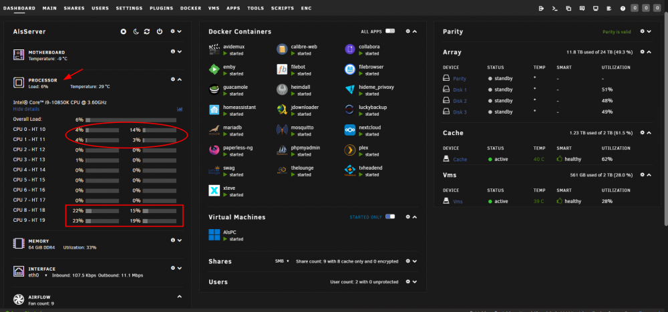Click the homeassistant container icon
Image resolution: width=668 pixels, height=312 pixels.
(214, 110)
